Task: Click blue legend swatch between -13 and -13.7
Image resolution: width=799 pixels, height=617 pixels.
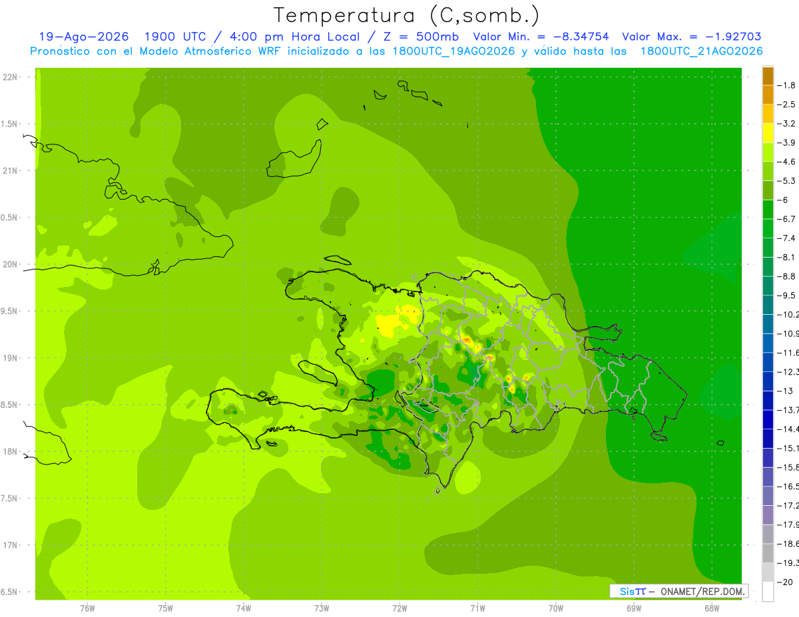Action: (x=768, y=401)
